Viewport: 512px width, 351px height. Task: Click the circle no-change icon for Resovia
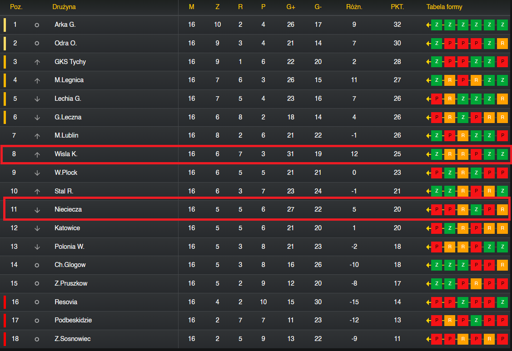tap(37, 302)
